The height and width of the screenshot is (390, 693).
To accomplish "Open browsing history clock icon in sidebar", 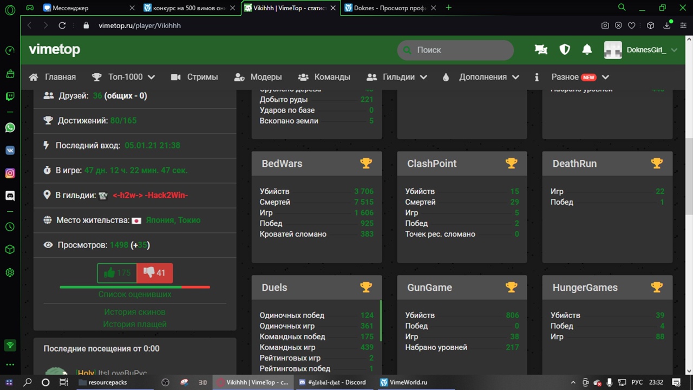I will click(x=10, y=227).
